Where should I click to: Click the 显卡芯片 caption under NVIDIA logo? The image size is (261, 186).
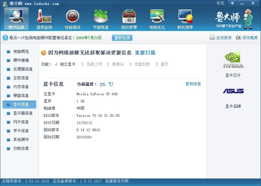233,75
